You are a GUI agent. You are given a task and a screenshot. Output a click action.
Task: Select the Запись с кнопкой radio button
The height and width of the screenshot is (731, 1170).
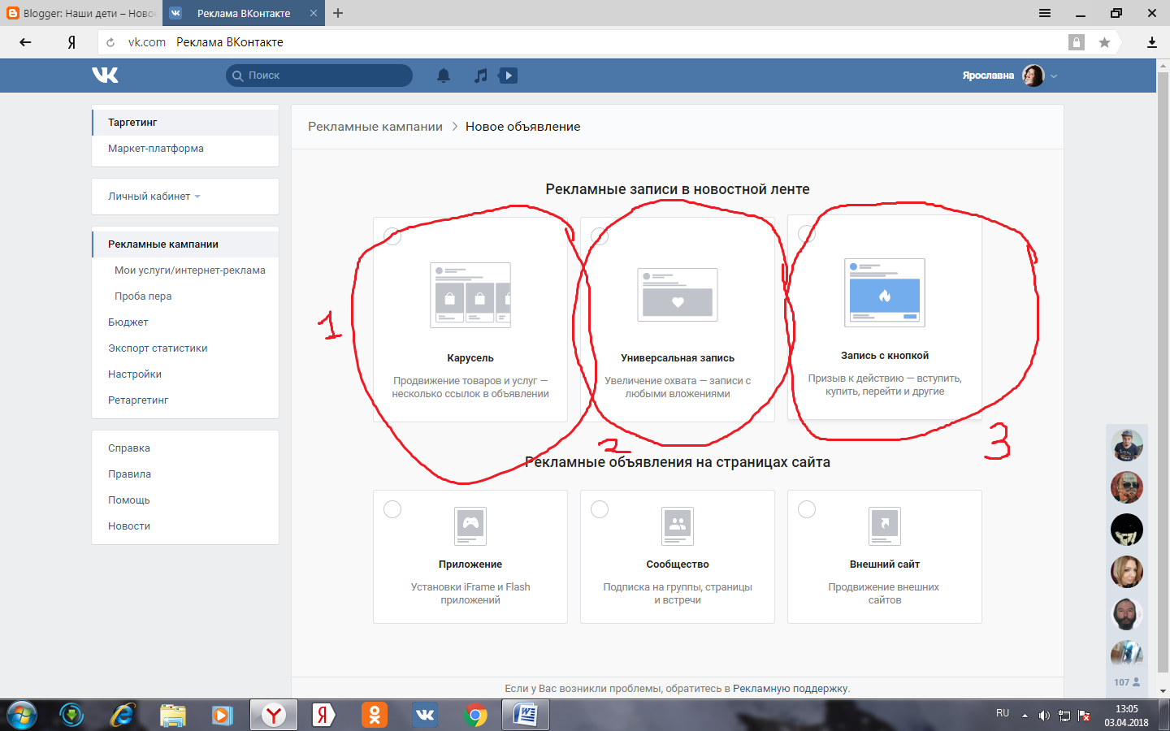[x=807, y=234]
